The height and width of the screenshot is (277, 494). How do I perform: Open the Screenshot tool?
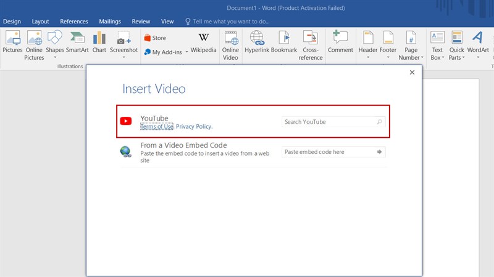click(124, 45)
